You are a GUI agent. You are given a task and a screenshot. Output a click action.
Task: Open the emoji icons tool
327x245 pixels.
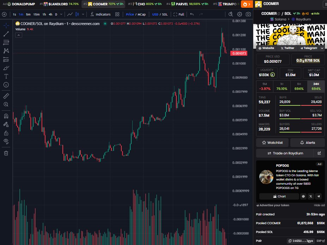6,85
